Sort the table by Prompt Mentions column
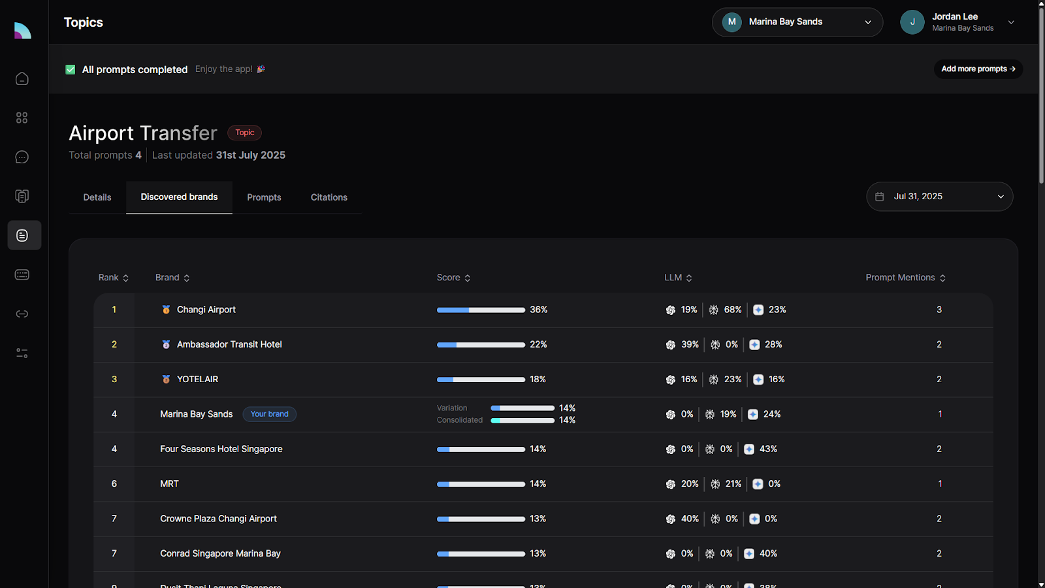 905,278
